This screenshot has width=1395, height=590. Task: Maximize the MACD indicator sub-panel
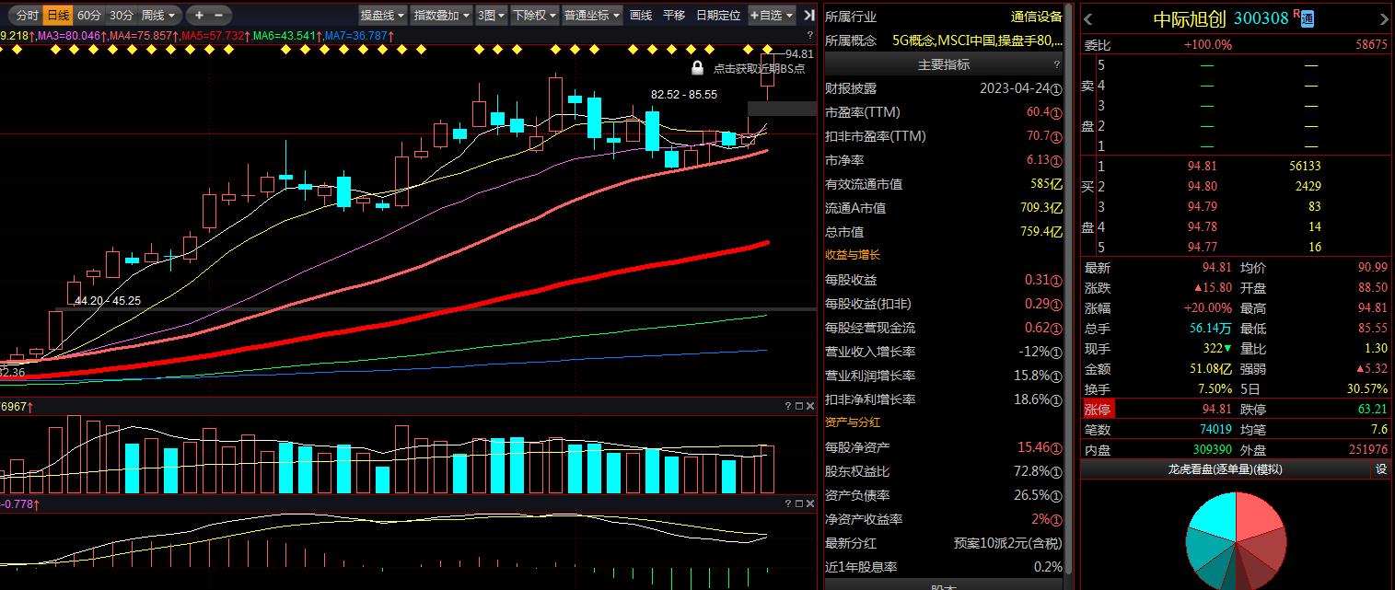click(798, 503)
